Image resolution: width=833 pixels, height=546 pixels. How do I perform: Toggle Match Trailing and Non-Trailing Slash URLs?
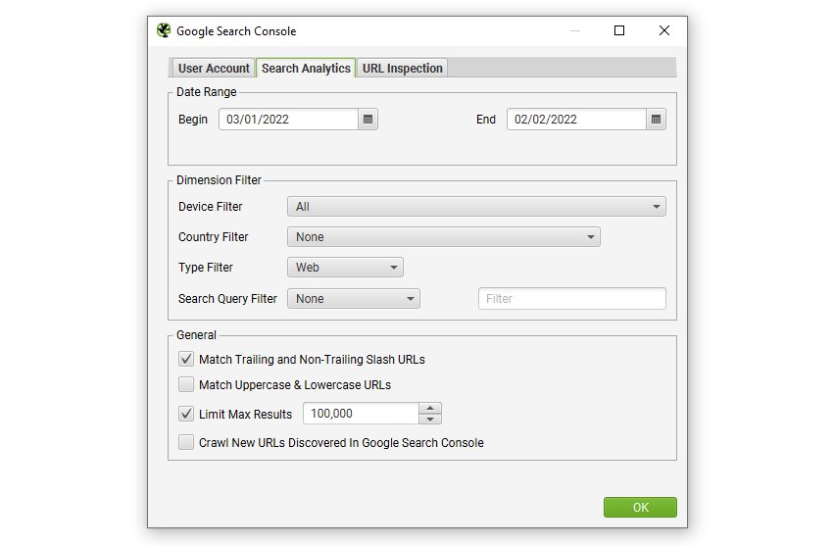tap(186, 359)
